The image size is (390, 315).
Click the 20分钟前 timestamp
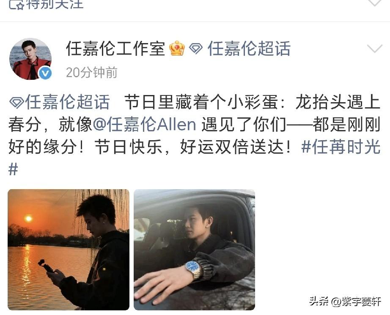point(91,73)
